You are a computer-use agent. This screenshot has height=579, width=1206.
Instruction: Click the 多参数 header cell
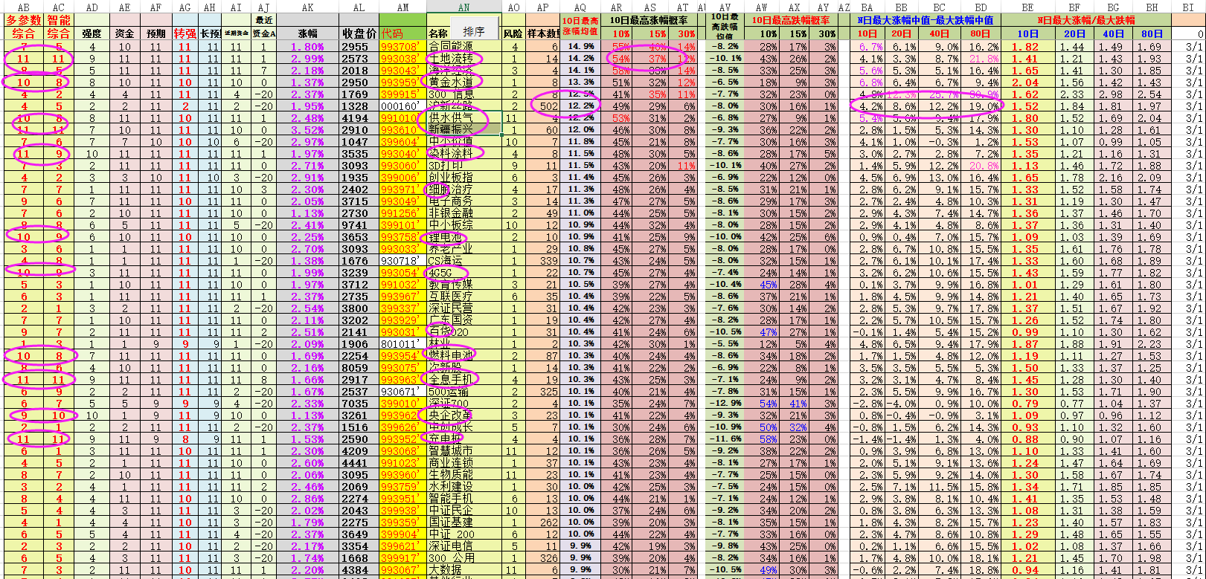pos(24,20)
